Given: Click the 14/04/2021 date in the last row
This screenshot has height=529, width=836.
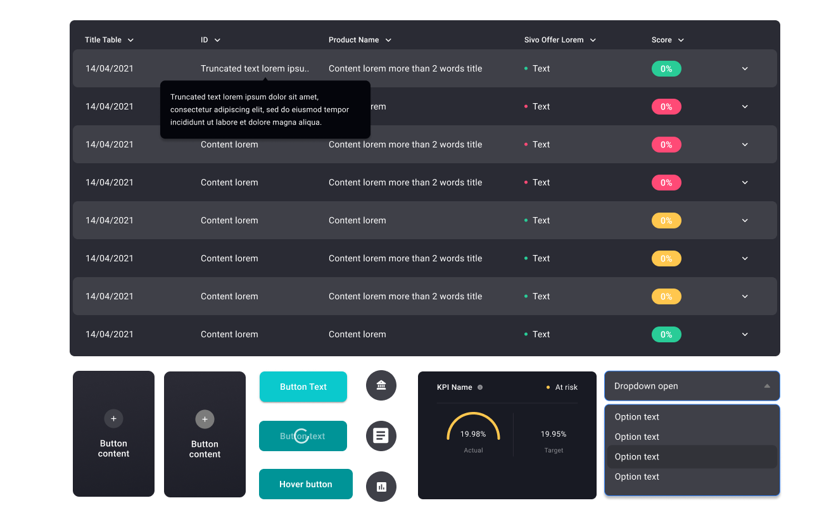Looking at the screenshot, I should pyautogui.click(x=110, y=334).
